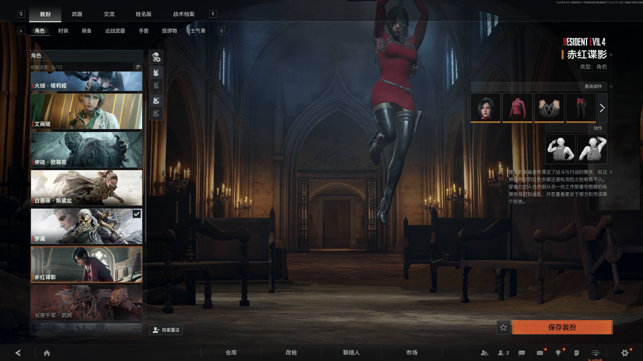
Task: Select the dark pants outfit part
Action: click(x=581, y=108)
